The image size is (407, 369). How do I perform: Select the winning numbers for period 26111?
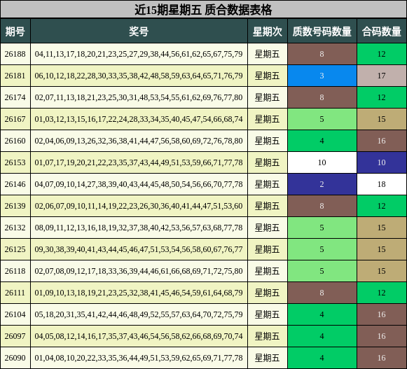click(x=139, y=293)
